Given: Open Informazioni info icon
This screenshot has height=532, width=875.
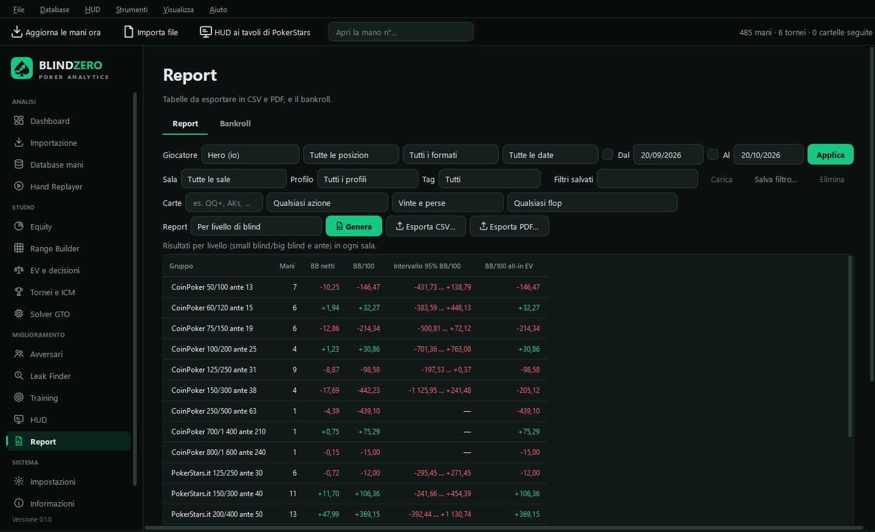Looking at the screenshot, I should 19,503.
